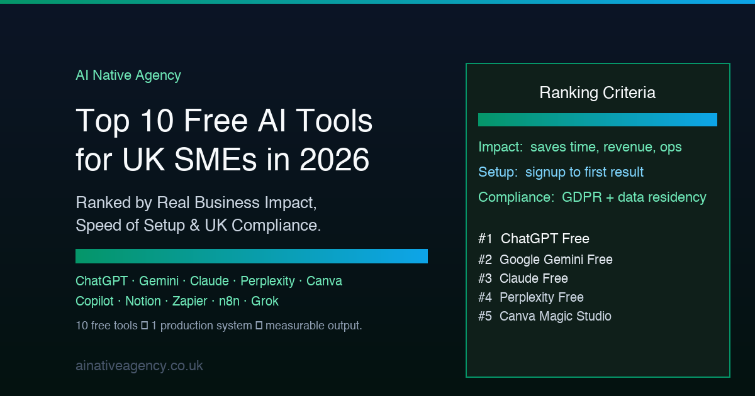Select the #1 ChatGPT Free entry
The height and width of the screenshot is (396, 755).
[534, 239]
